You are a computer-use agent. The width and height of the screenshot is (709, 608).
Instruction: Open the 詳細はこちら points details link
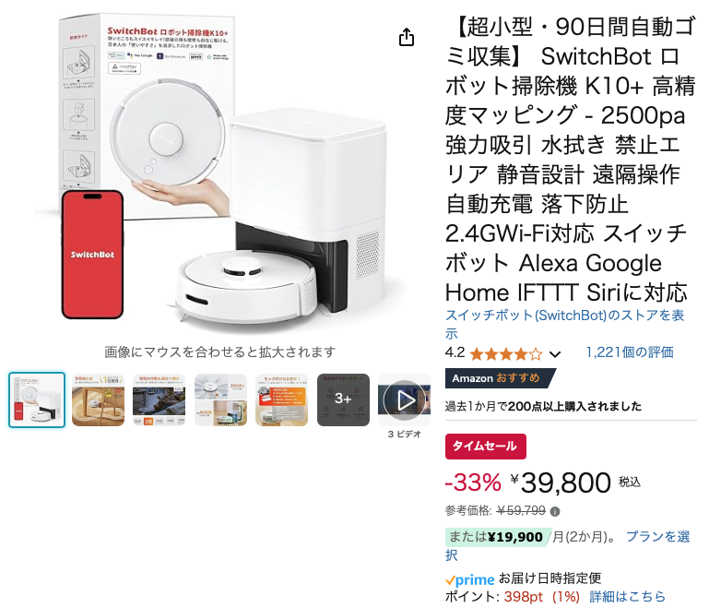pos(627,596)
